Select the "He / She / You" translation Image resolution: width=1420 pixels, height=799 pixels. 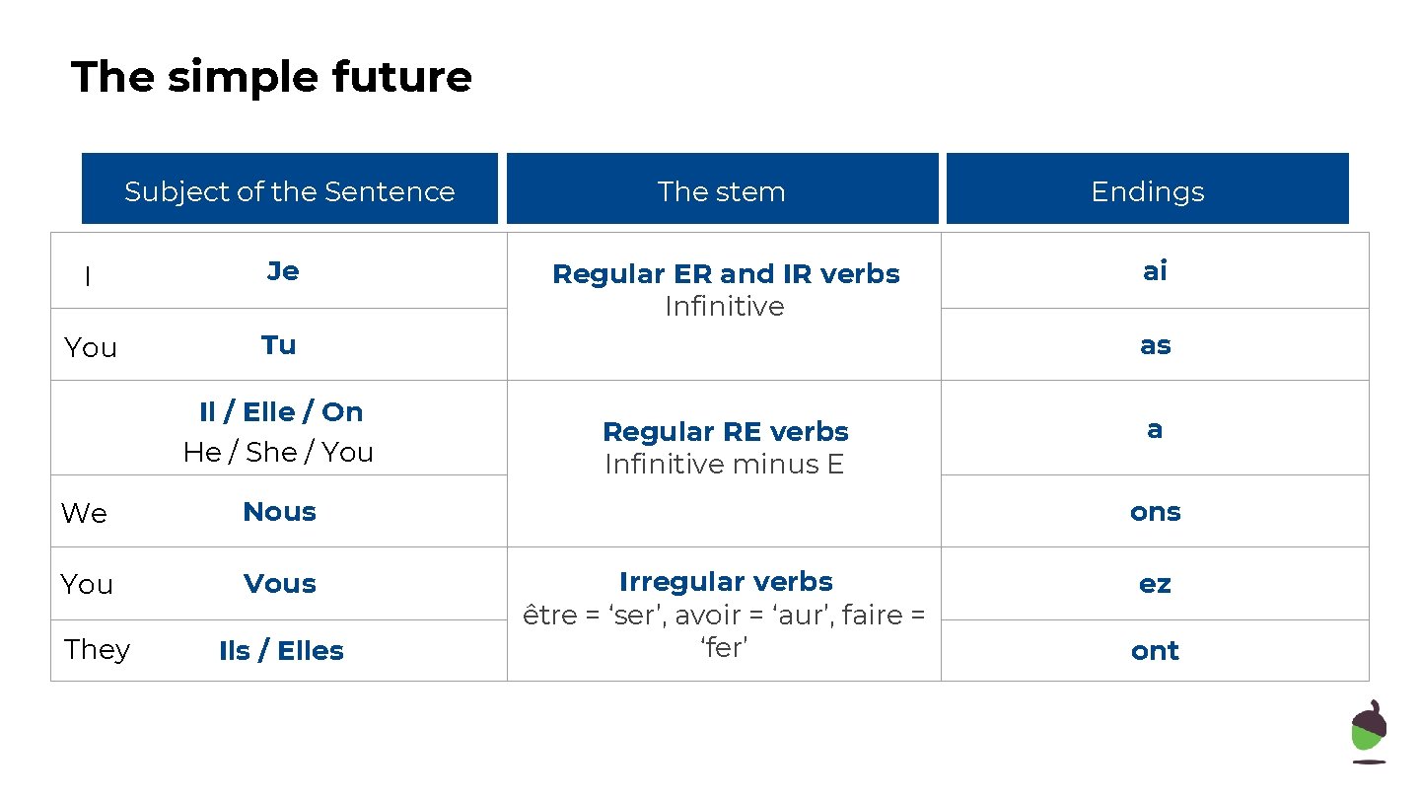(278, 452)
